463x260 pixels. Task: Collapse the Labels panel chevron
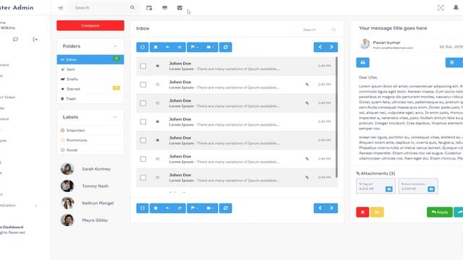pos(115,117)
